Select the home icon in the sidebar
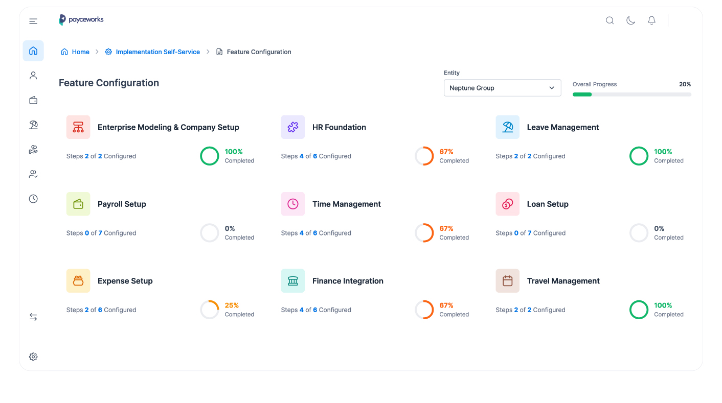The width and height of the screenshot is (722, 403). (33, 51)
